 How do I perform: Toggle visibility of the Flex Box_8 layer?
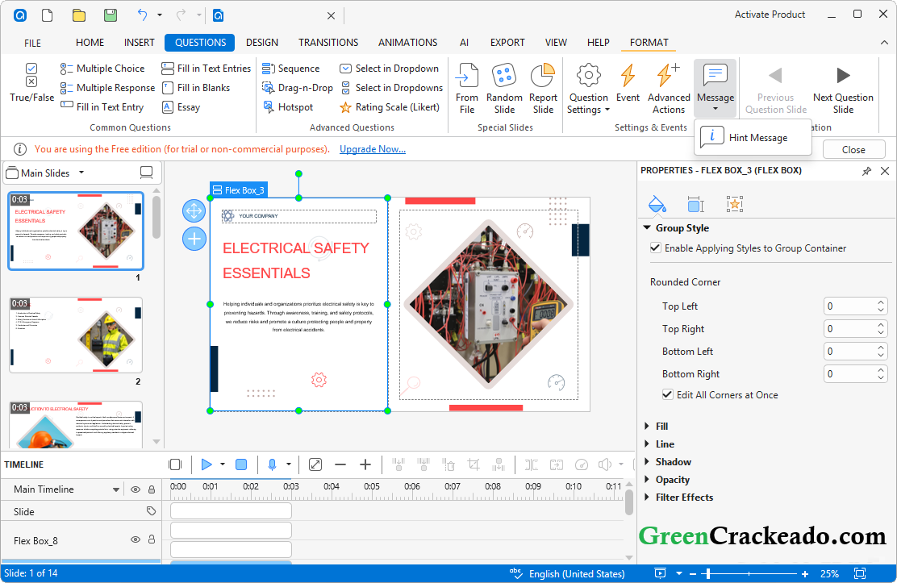[x=134, y=539]
